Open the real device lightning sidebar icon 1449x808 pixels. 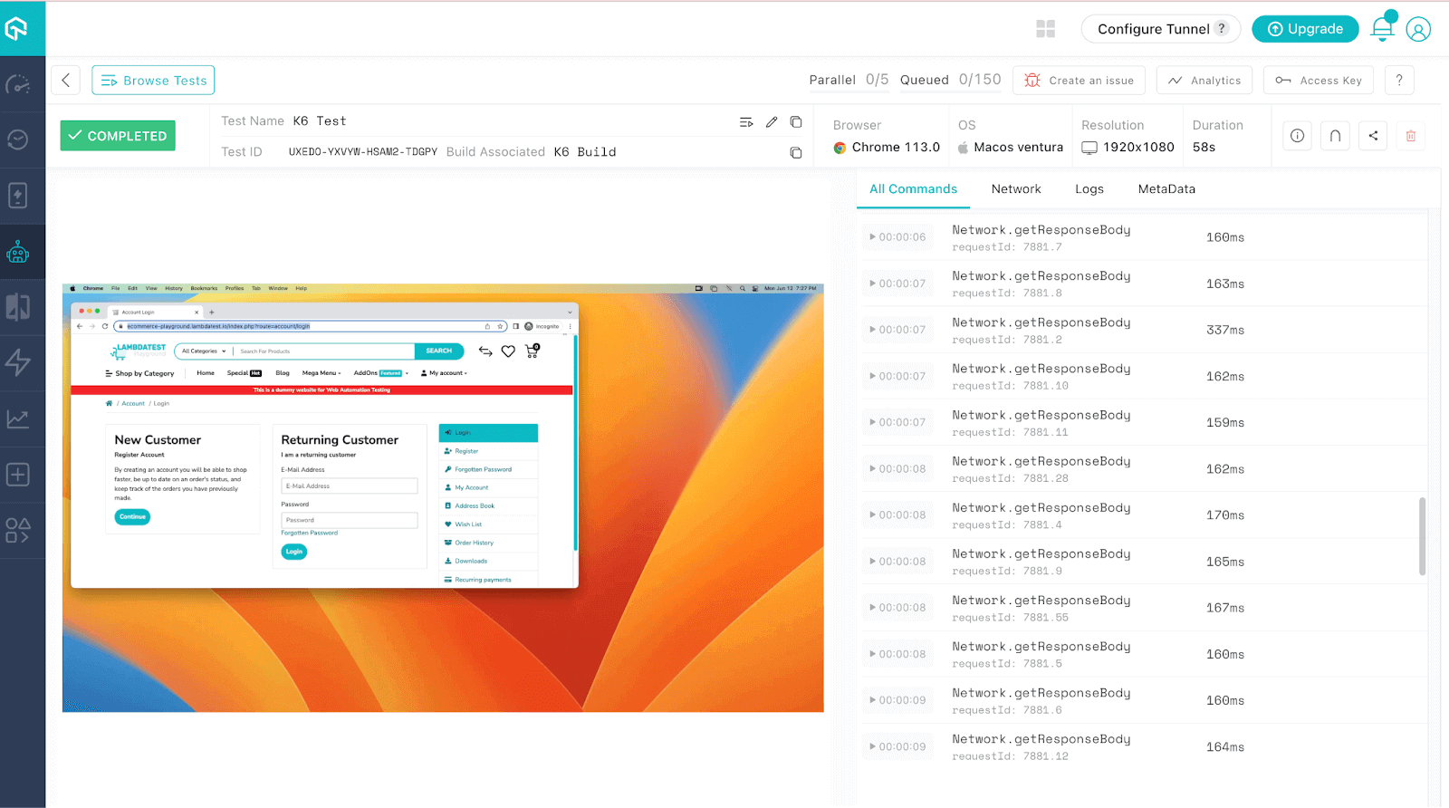18,196
